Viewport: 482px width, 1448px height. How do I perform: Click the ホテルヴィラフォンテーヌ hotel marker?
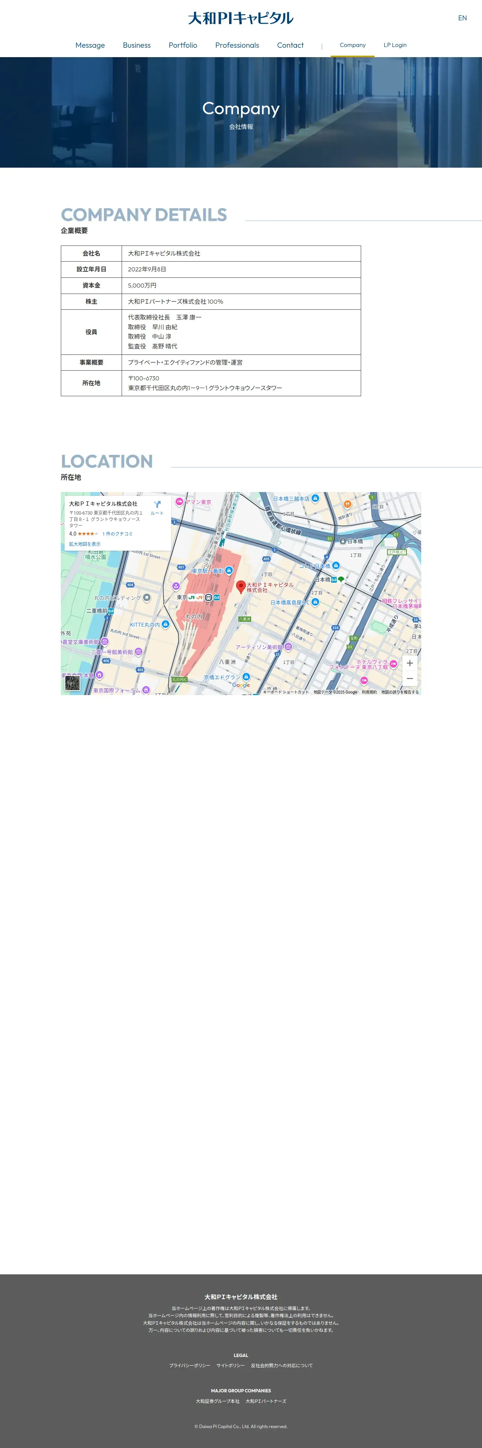pos(393,664)
